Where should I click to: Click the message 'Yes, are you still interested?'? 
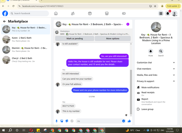click(114, 56)
